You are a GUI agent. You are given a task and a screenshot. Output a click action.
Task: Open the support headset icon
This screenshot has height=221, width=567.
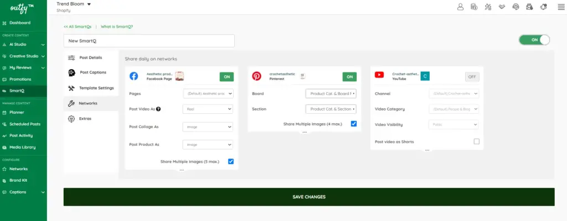pos(516,7)
